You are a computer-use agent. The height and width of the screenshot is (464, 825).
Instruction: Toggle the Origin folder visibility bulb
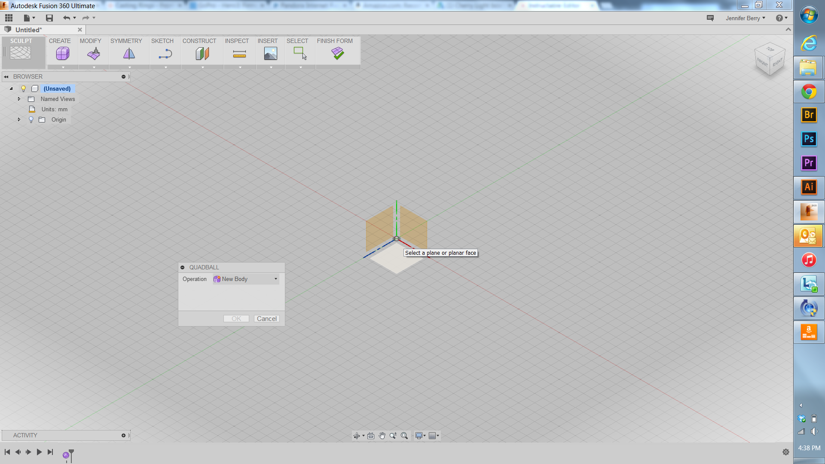coord(31,119)
